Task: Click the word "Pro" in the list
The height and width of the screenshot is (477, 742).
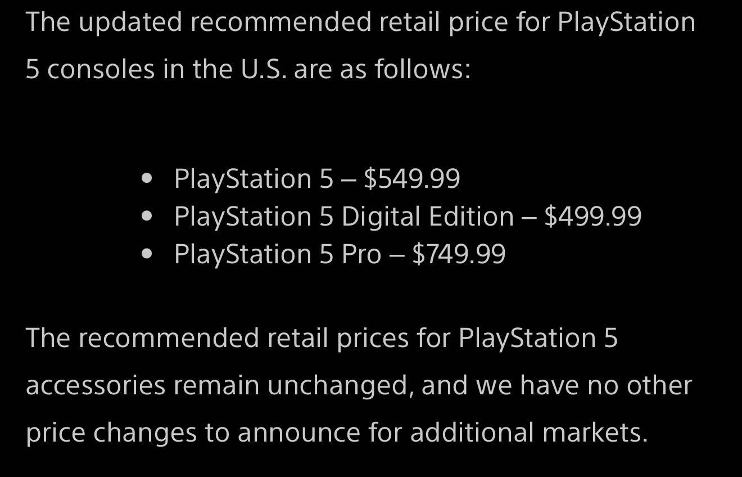Action: tap(361, 254)
